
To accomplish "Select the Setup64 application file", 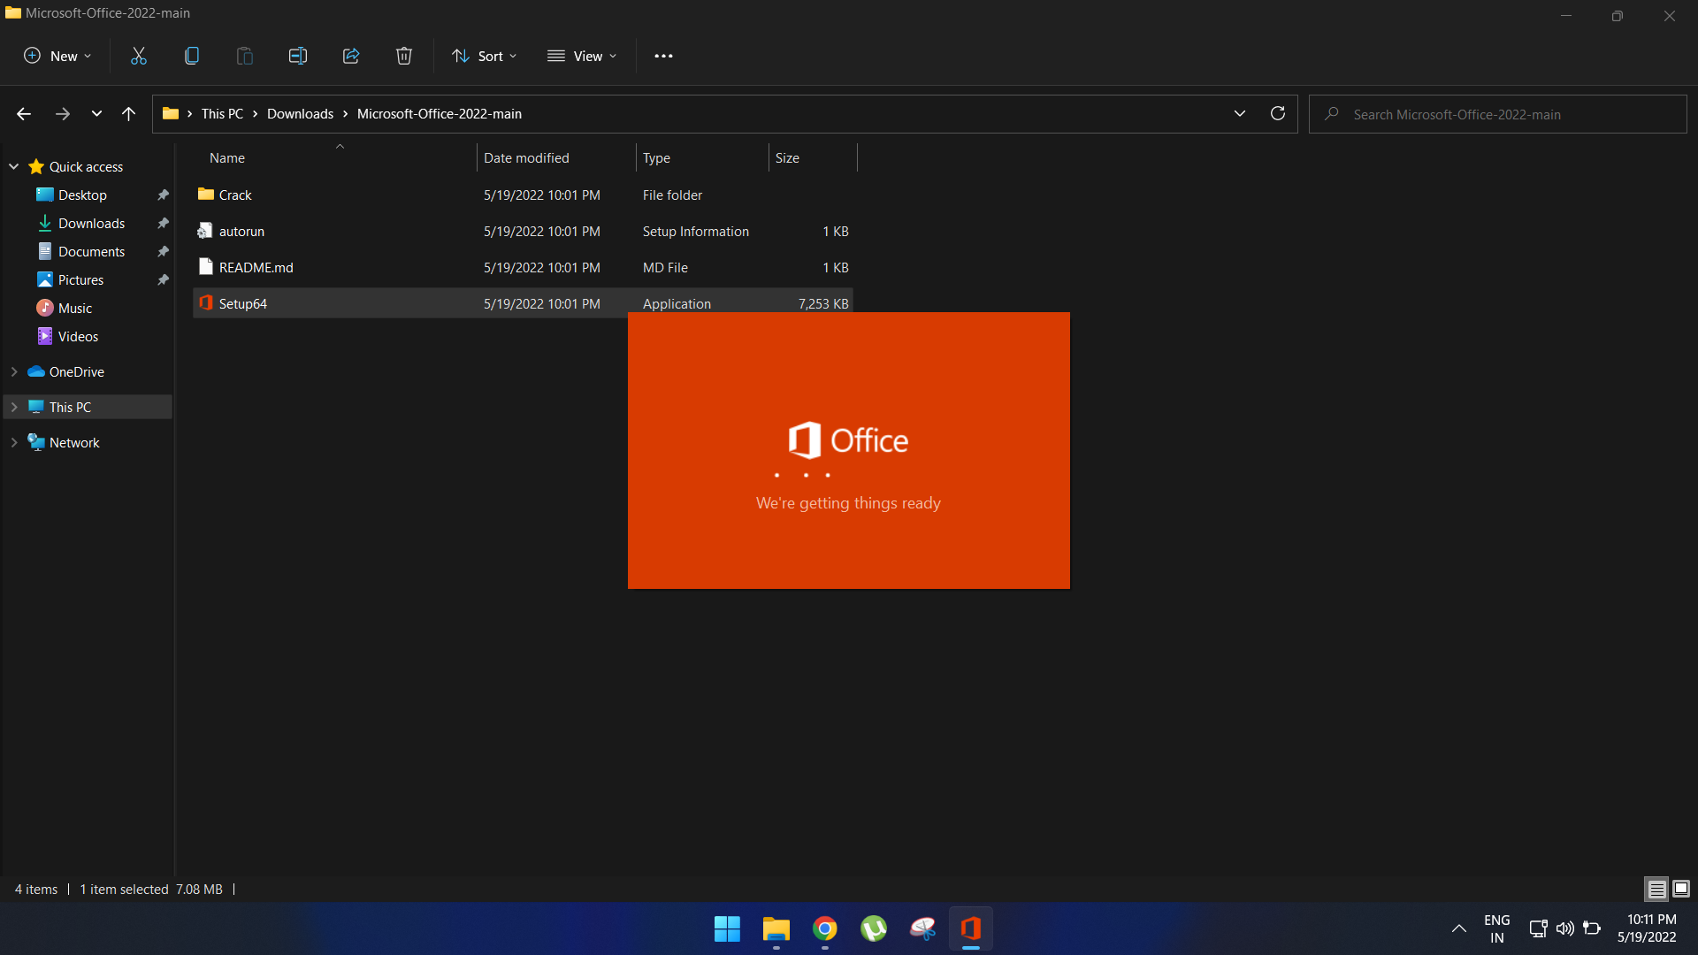I will (242, 303).
